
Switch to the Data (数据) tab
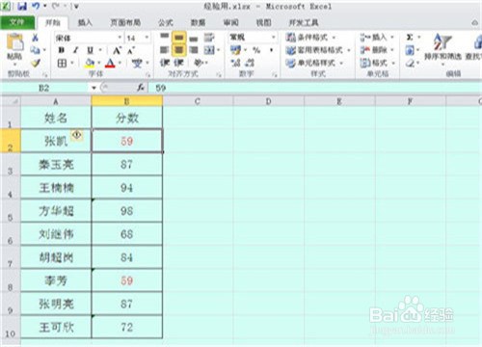coord(198,22)
